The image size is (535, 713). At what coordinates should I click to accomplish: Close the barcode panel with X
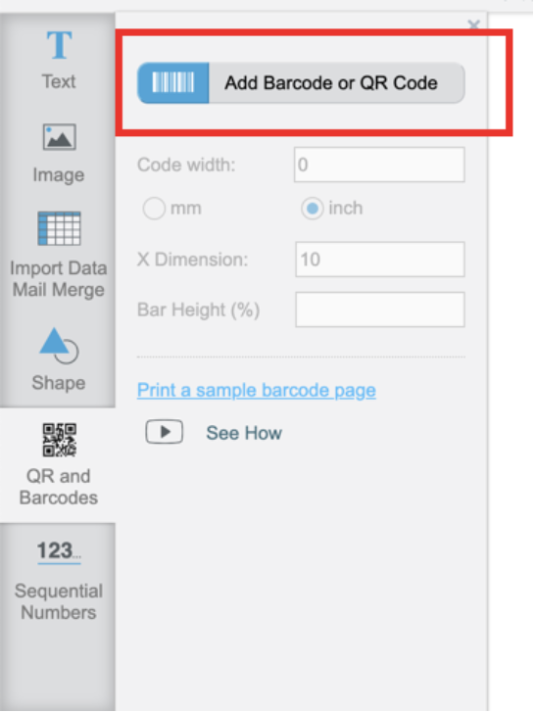(473, 24)
